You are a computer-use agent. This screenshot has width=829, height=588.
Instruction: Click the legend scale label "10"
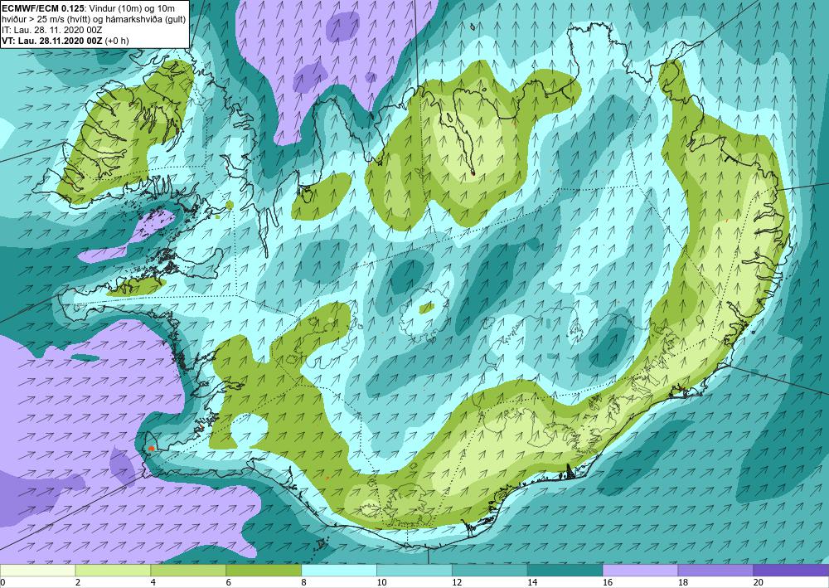point(381,582)
